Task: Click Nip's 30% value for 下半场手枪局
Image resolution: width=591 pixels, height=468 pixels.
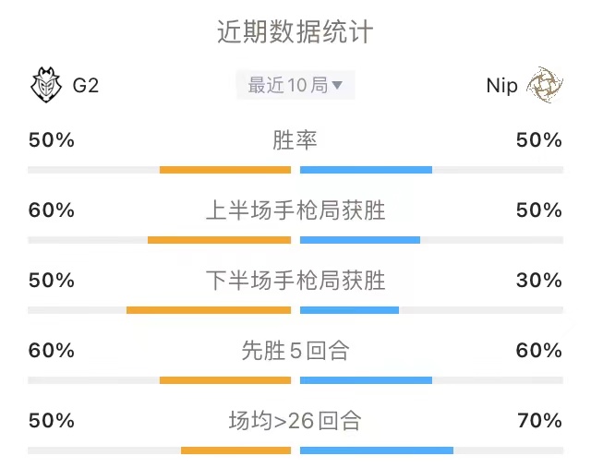Action: coord(539,281)
